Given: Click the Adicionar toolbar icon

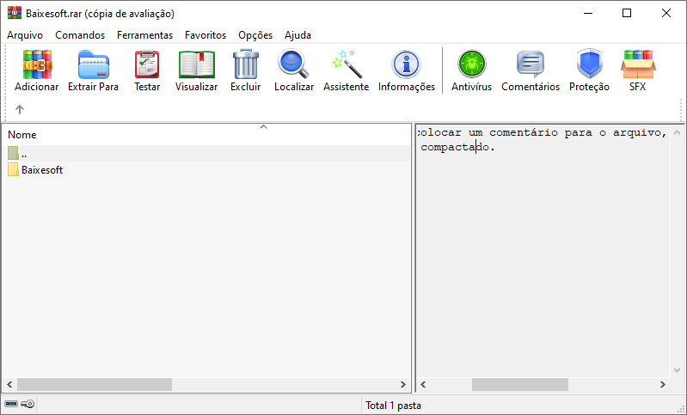Looking at the screenshot, I should [x=37, y=70].
